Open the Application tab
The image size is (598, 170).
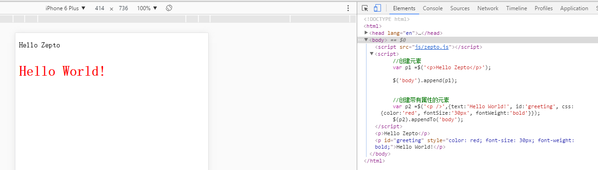[x=574, y=8]
